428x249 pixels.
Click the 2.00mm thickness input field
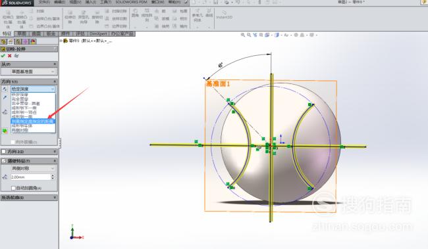pos(30,177)
